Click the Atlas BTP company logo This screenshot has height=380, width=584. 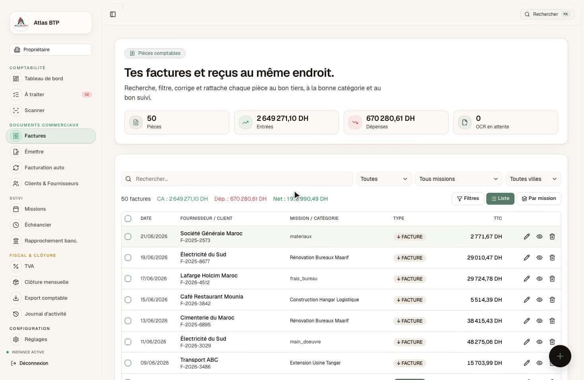21,23
